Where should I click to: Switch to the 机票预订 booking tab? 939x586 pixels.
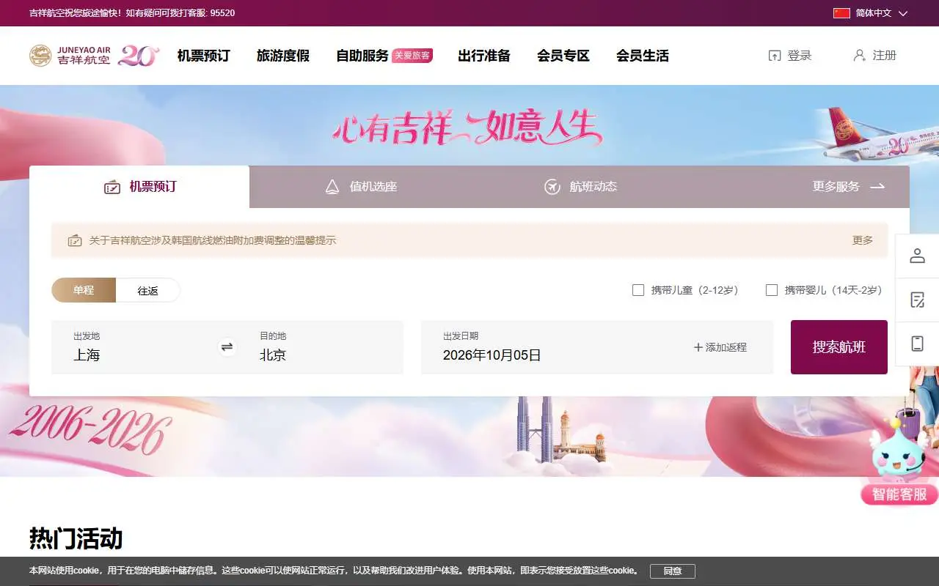click(x=139, y=187)
